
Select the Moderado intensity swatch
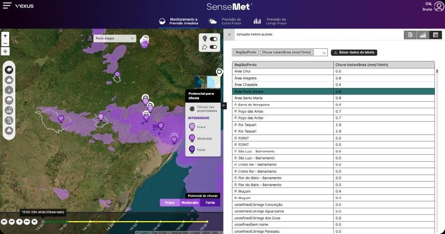point(190,203)
